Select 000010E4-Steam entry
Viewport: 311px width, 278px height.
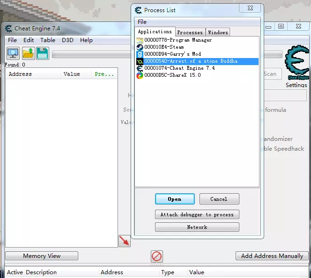click(197, 47)
